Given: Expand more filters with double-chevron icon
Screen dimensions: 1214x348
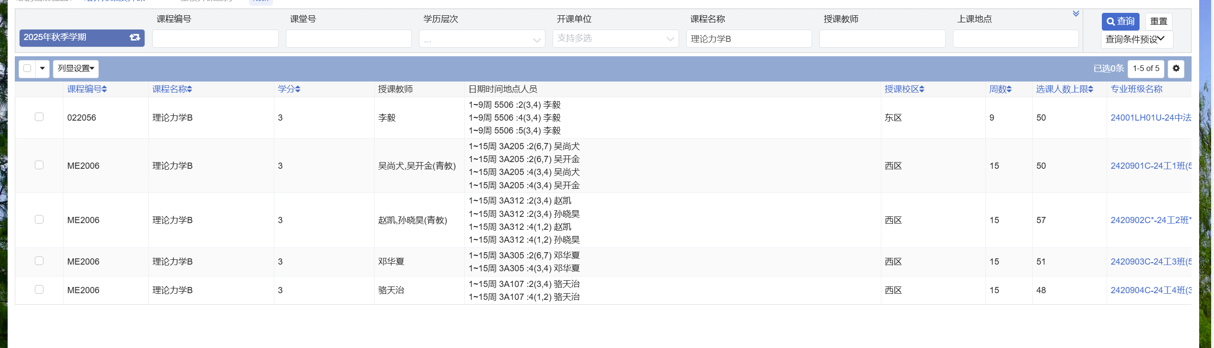Looking at the screenshot, I should (x=1076, y=14).
